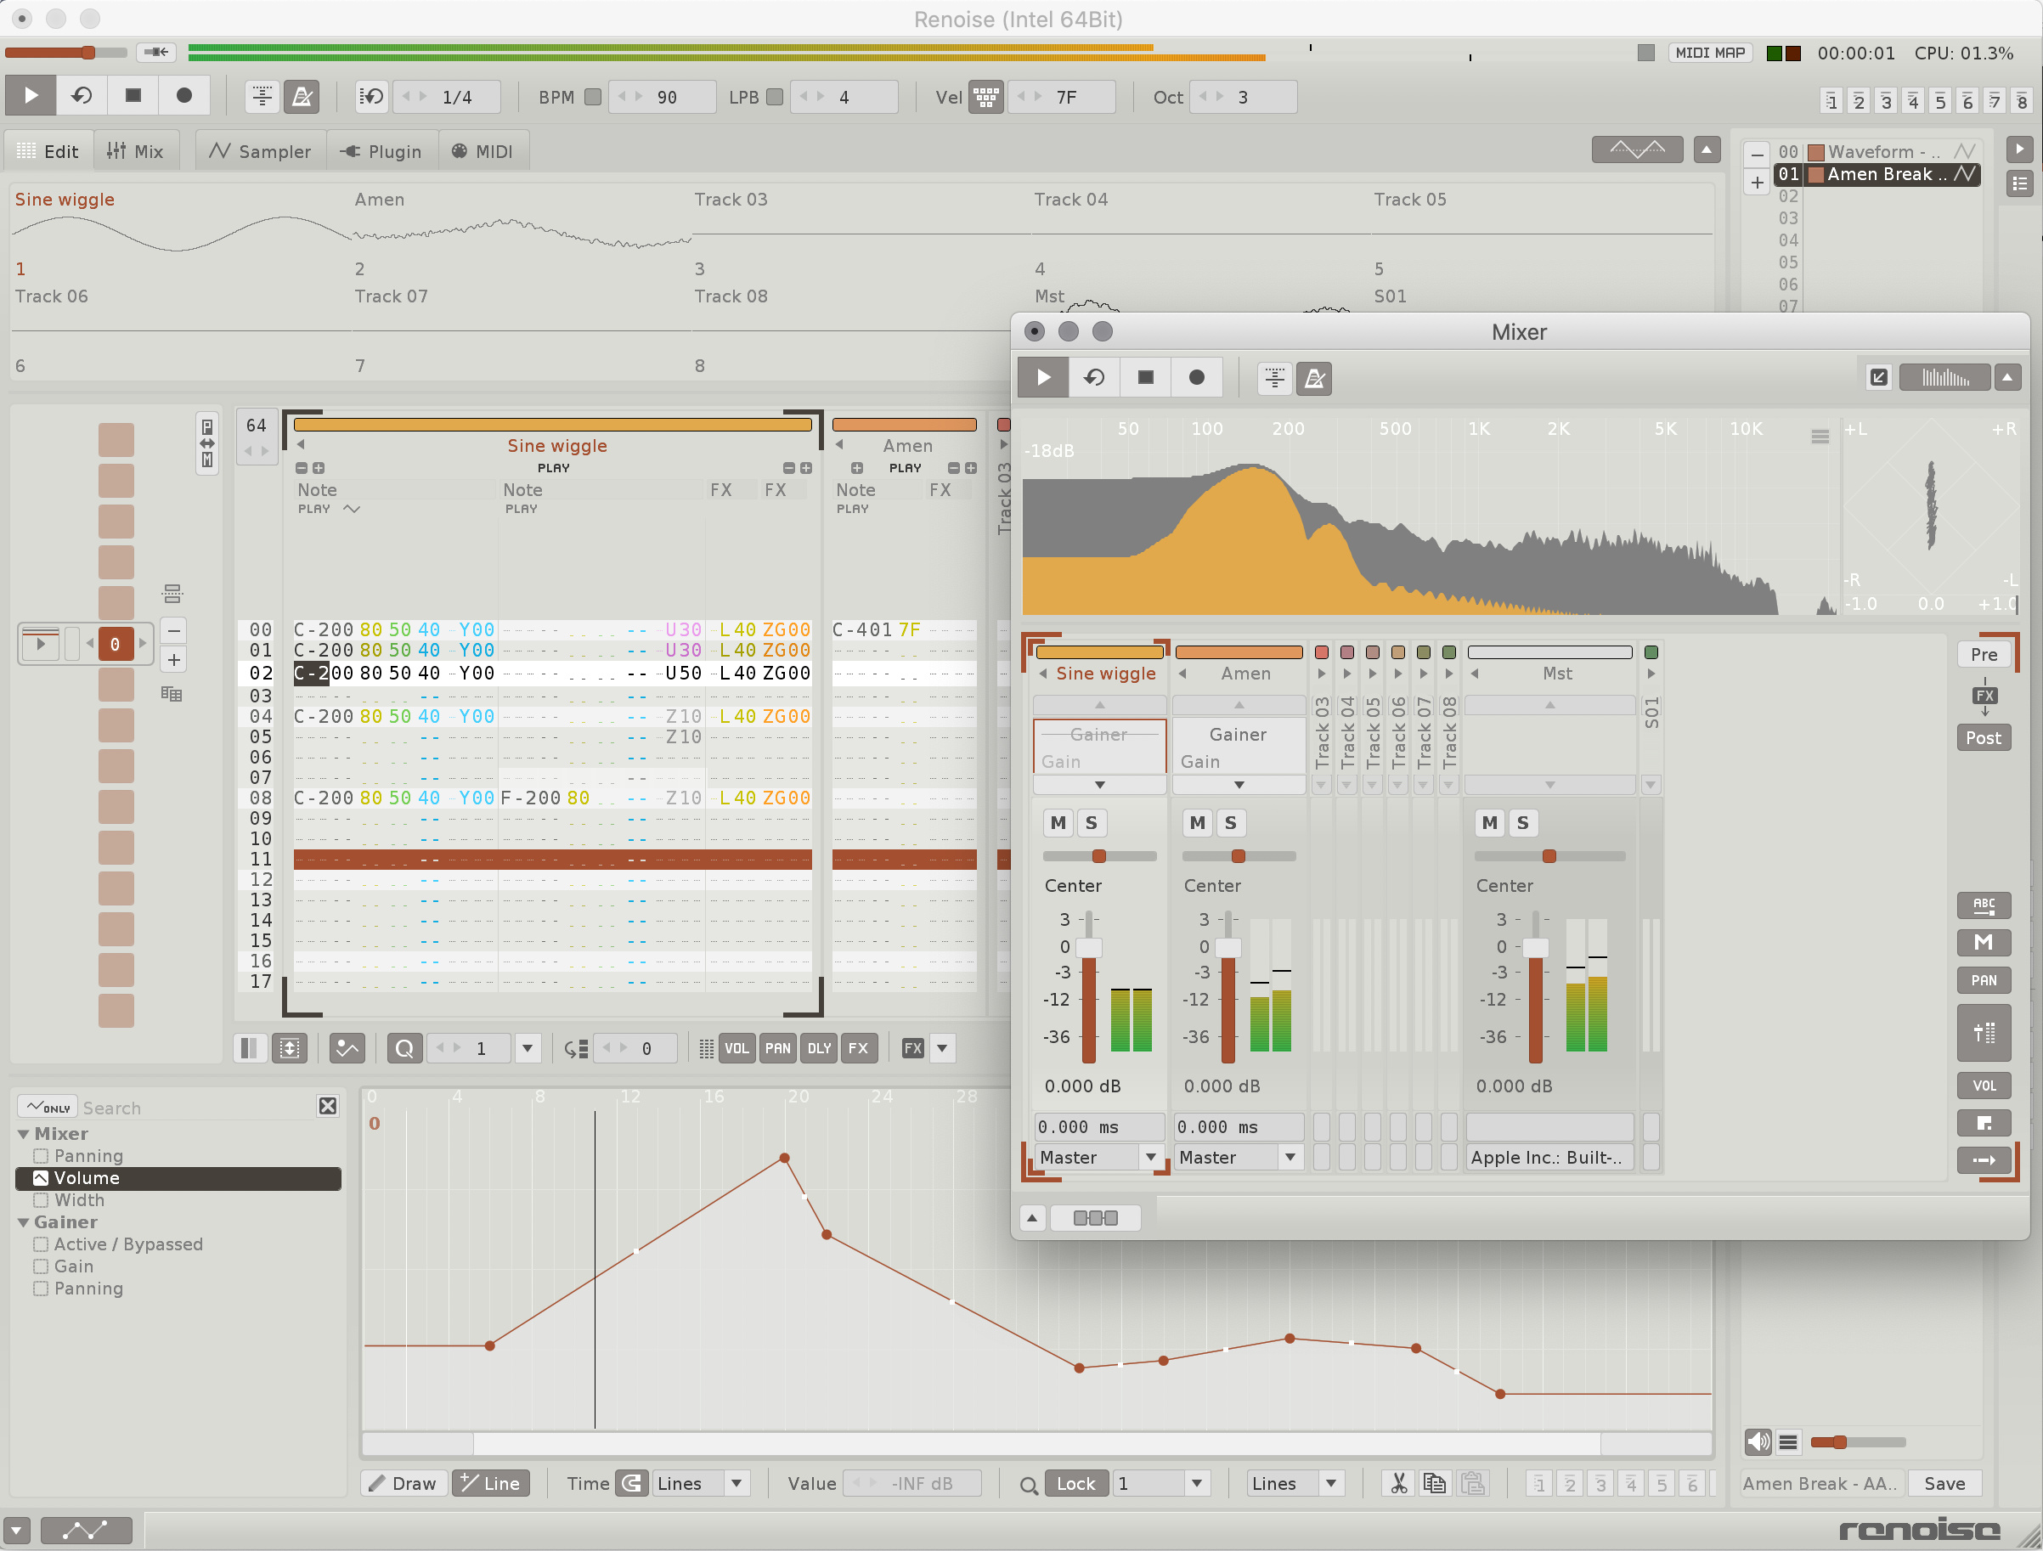Select Volume automation parameter
Screen dimensions: 2043x1551
pos(178,1178)
